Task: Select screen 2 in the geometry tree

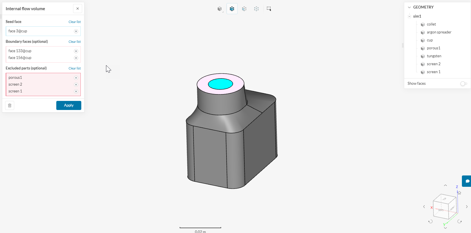Action: [433, 64]
